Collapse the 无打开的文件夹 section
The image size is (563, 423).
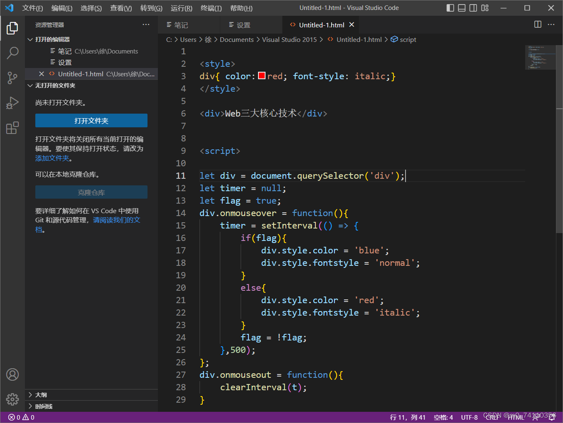[91, 85]
